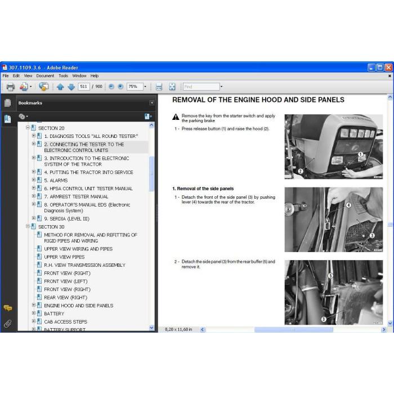394x394 pixels.
Task: Open the Comments panel speech bubbles
Action: pyautogui.click(x=8, y=308)
